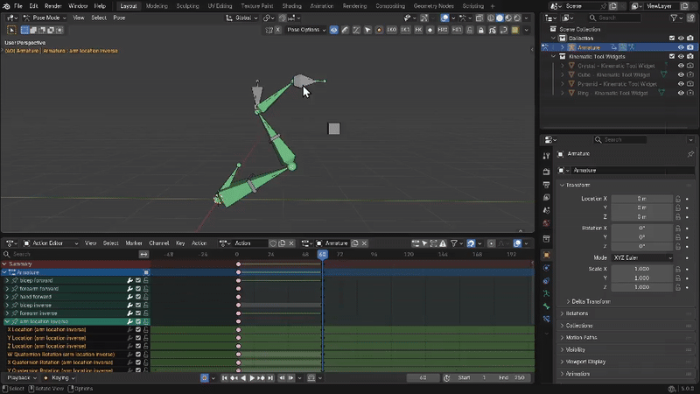
Task: Open the XYZ Euler rotation mode dropdown
Action: tap(641, 257)
